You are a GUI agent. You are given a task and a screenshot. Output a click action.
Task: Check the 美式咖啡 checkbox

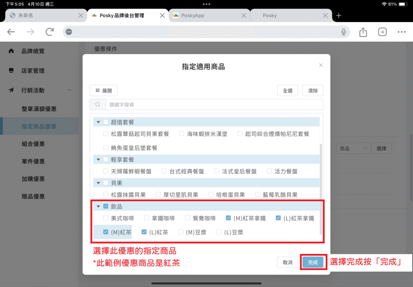point(106,218)
